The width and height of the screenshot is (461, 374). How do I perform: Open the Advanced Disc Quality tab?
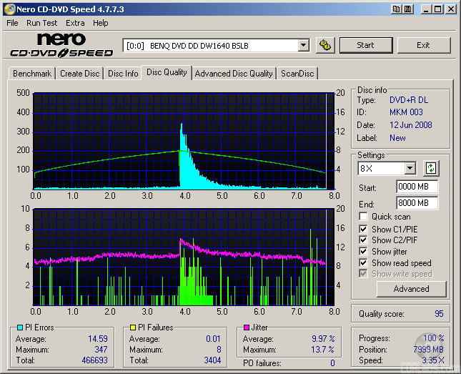pos(234,74)
